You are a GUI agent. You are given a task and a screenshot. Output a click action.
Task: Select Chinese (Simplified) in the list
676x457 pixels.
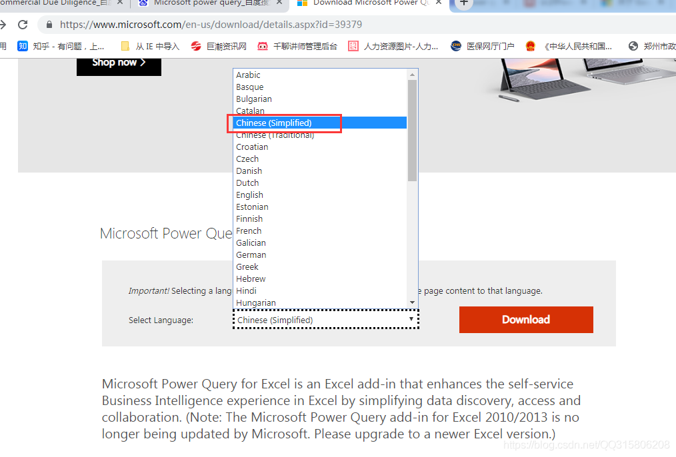[319, 123]
